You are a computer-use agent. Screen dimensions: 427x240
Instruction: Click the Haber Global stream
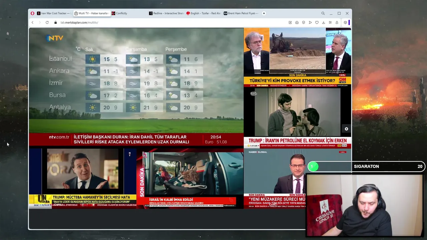(x=275, y=179)
